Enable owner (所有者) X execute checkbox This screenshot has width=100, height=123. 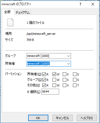click(64, 74)
